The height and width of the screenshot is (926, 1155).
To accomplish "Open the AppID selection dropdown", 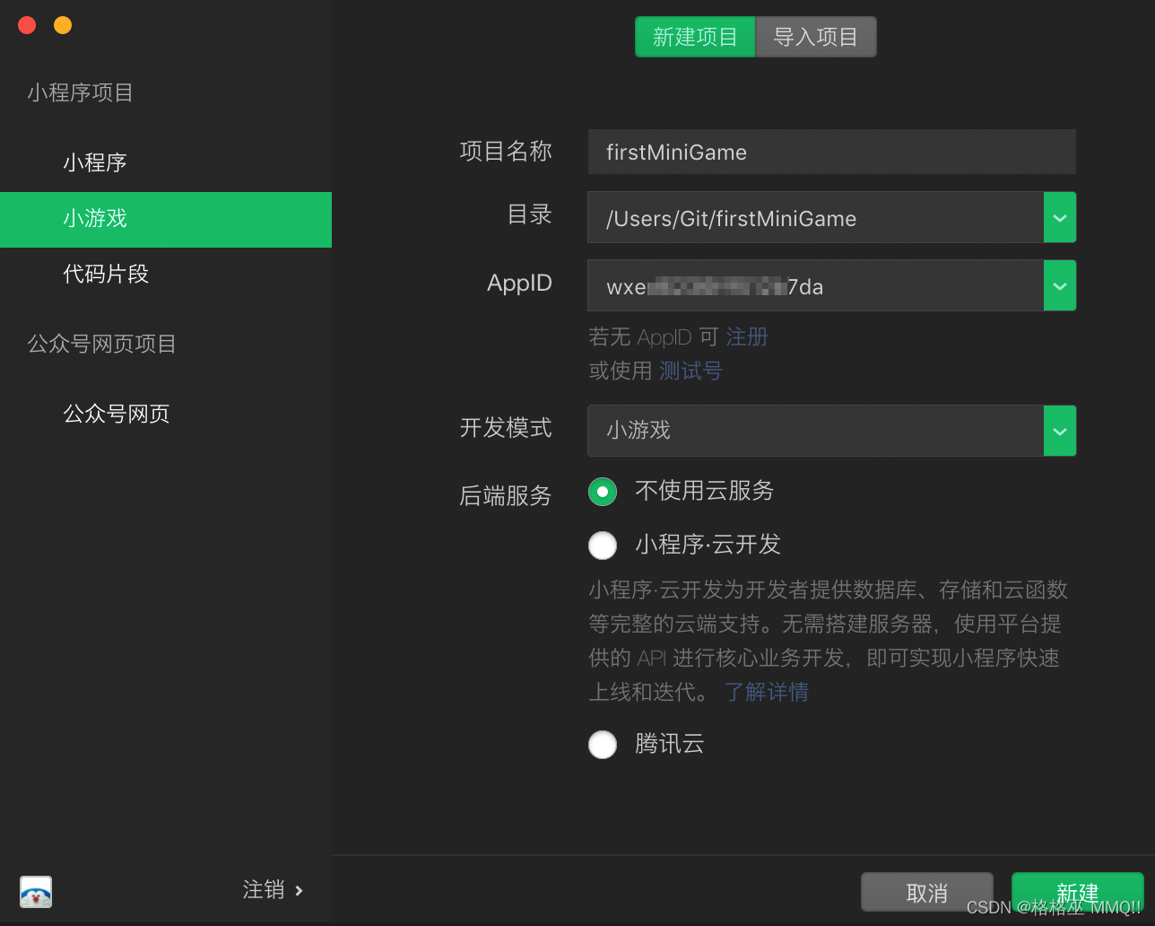I will pos(1059,285).
